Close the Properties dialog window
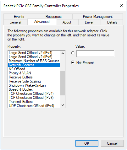This screenshot has width=127, height=150. (x=121, y=6)
